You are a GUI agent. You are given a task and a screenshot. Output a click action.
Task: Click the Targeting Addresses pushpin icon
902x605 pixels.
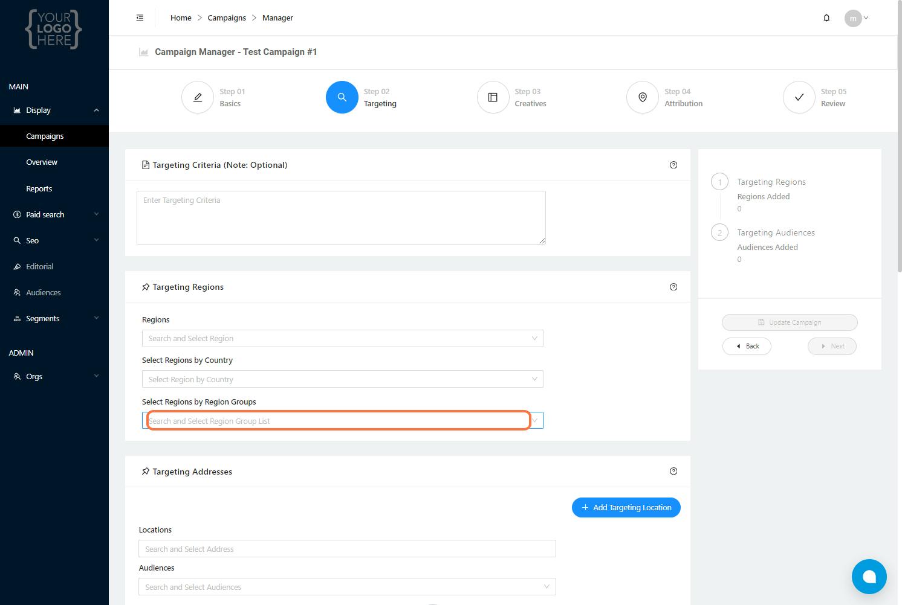146,472
